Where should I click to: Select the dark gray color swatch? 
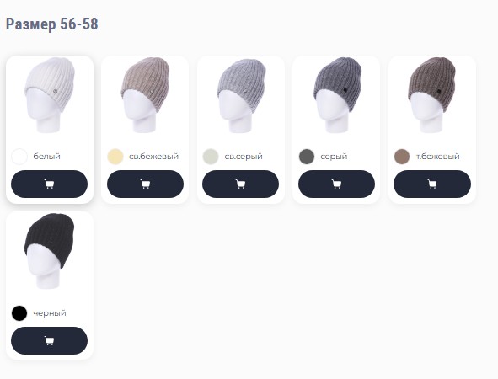coord(307,157)
